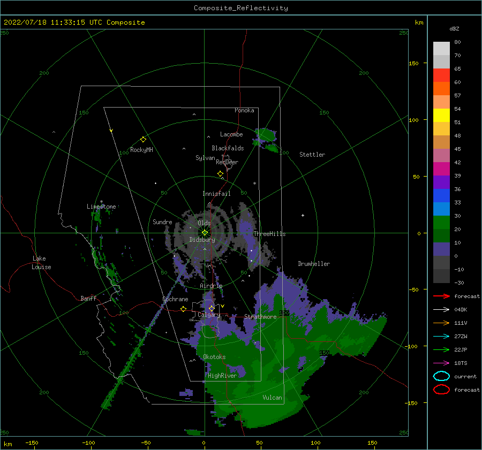Click the yellow diamond marker above Calgary label

click(212, 308)
